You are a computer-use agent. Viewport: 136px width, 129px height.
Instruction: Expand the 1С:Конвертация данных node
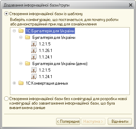(x=14, y=83)
